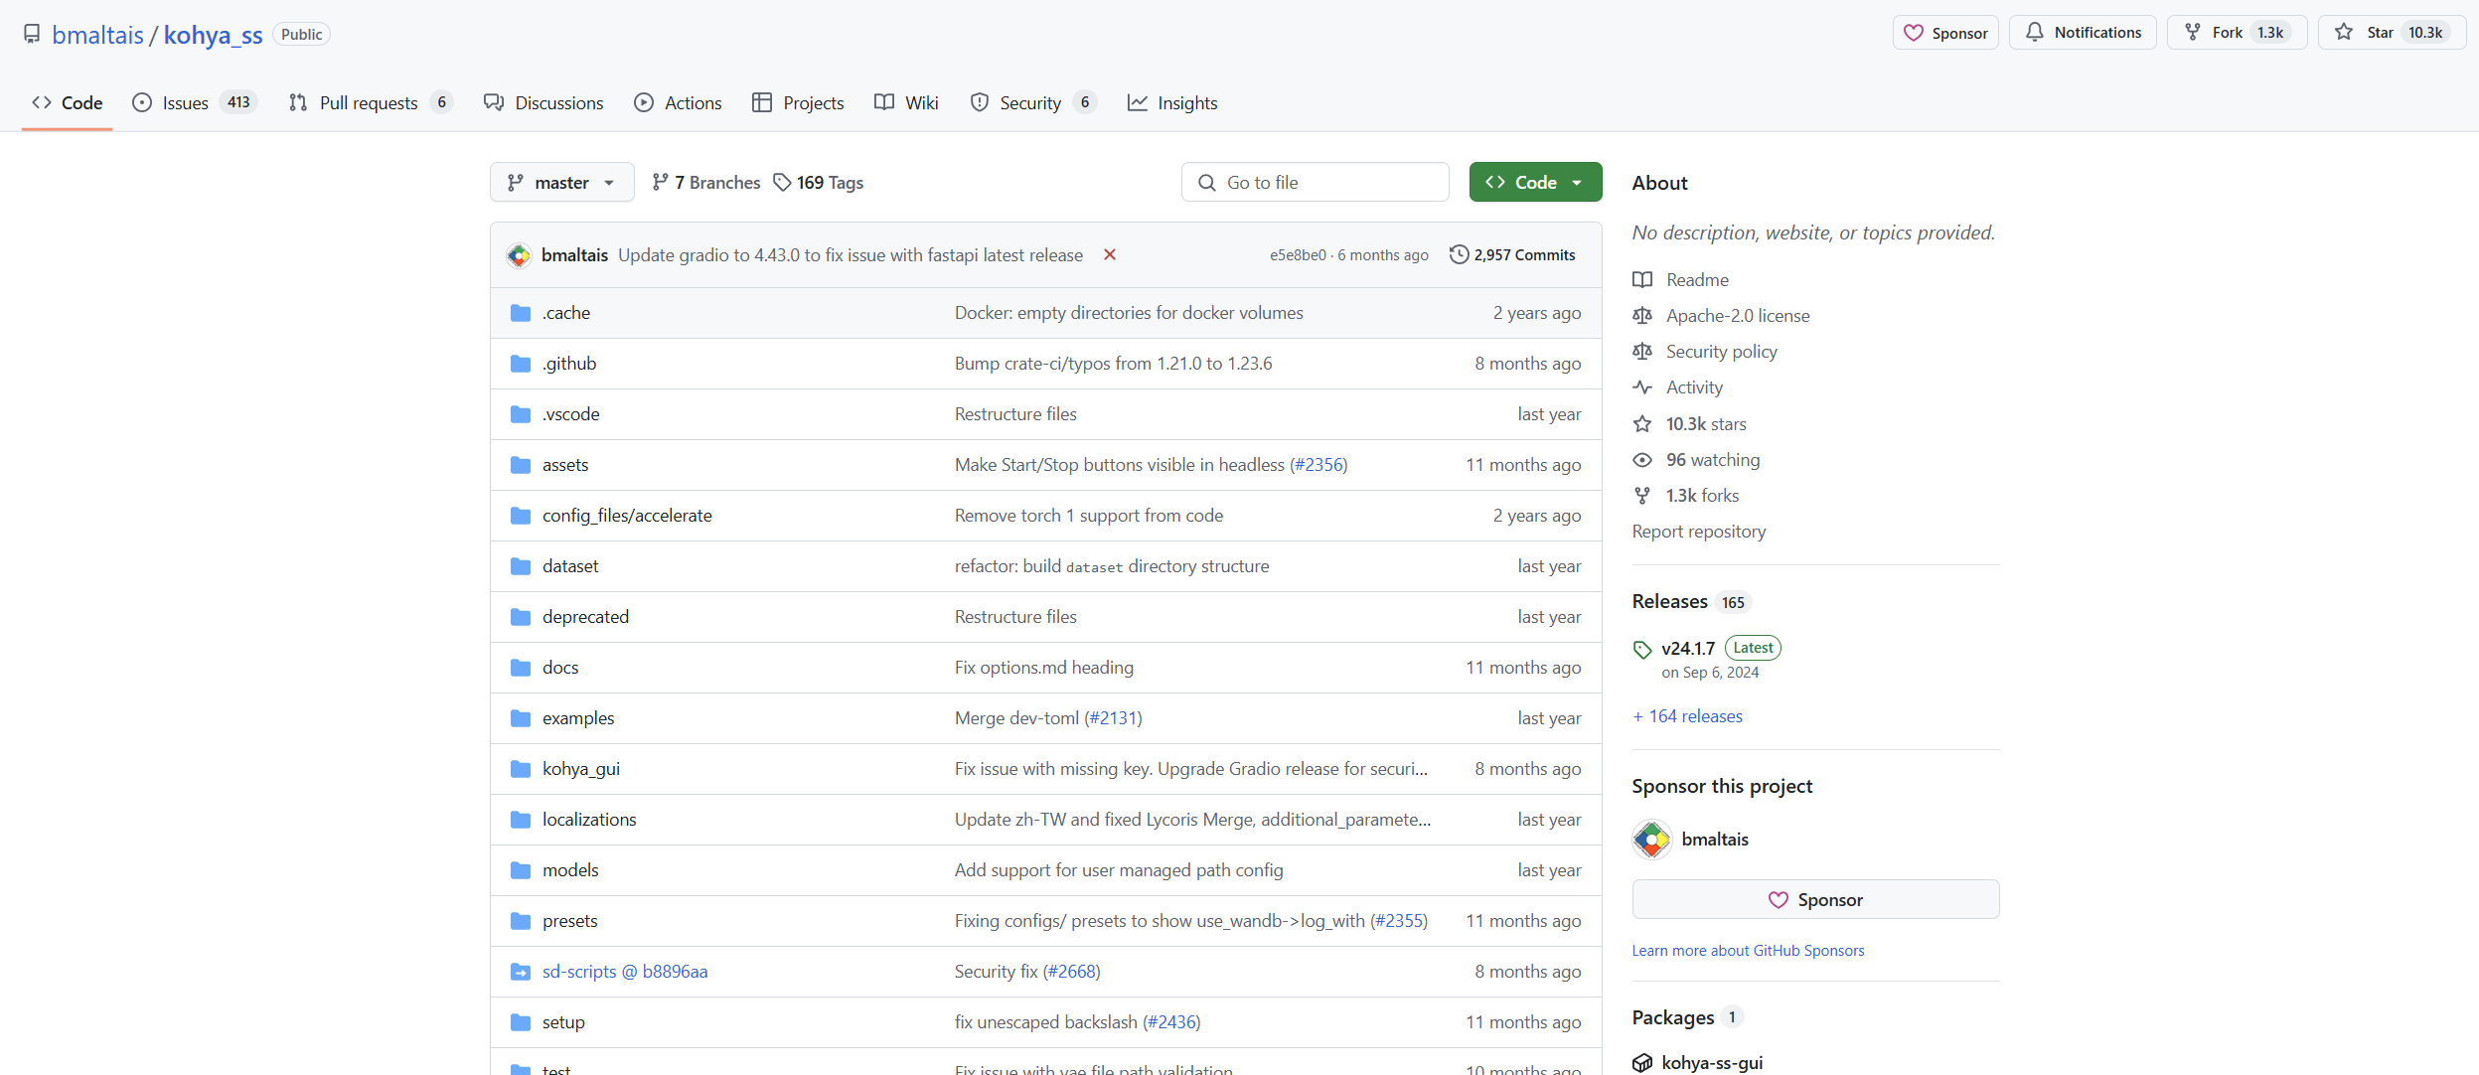
Task: Open the + 164 releases link
Action: click(x=1687, y=716)
